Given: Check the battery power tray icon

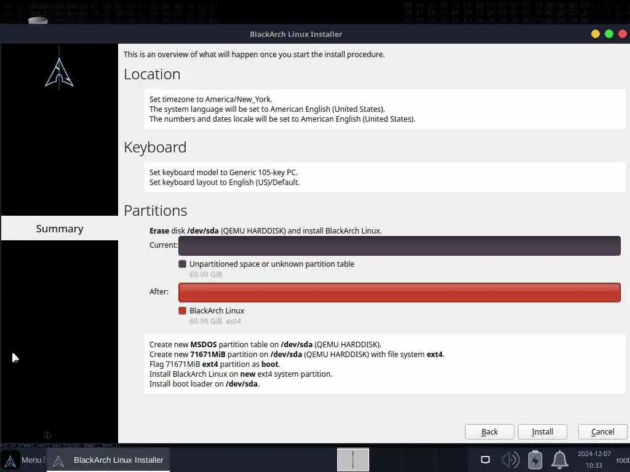Looking at the screenshot, I should (x=535, y=460).
